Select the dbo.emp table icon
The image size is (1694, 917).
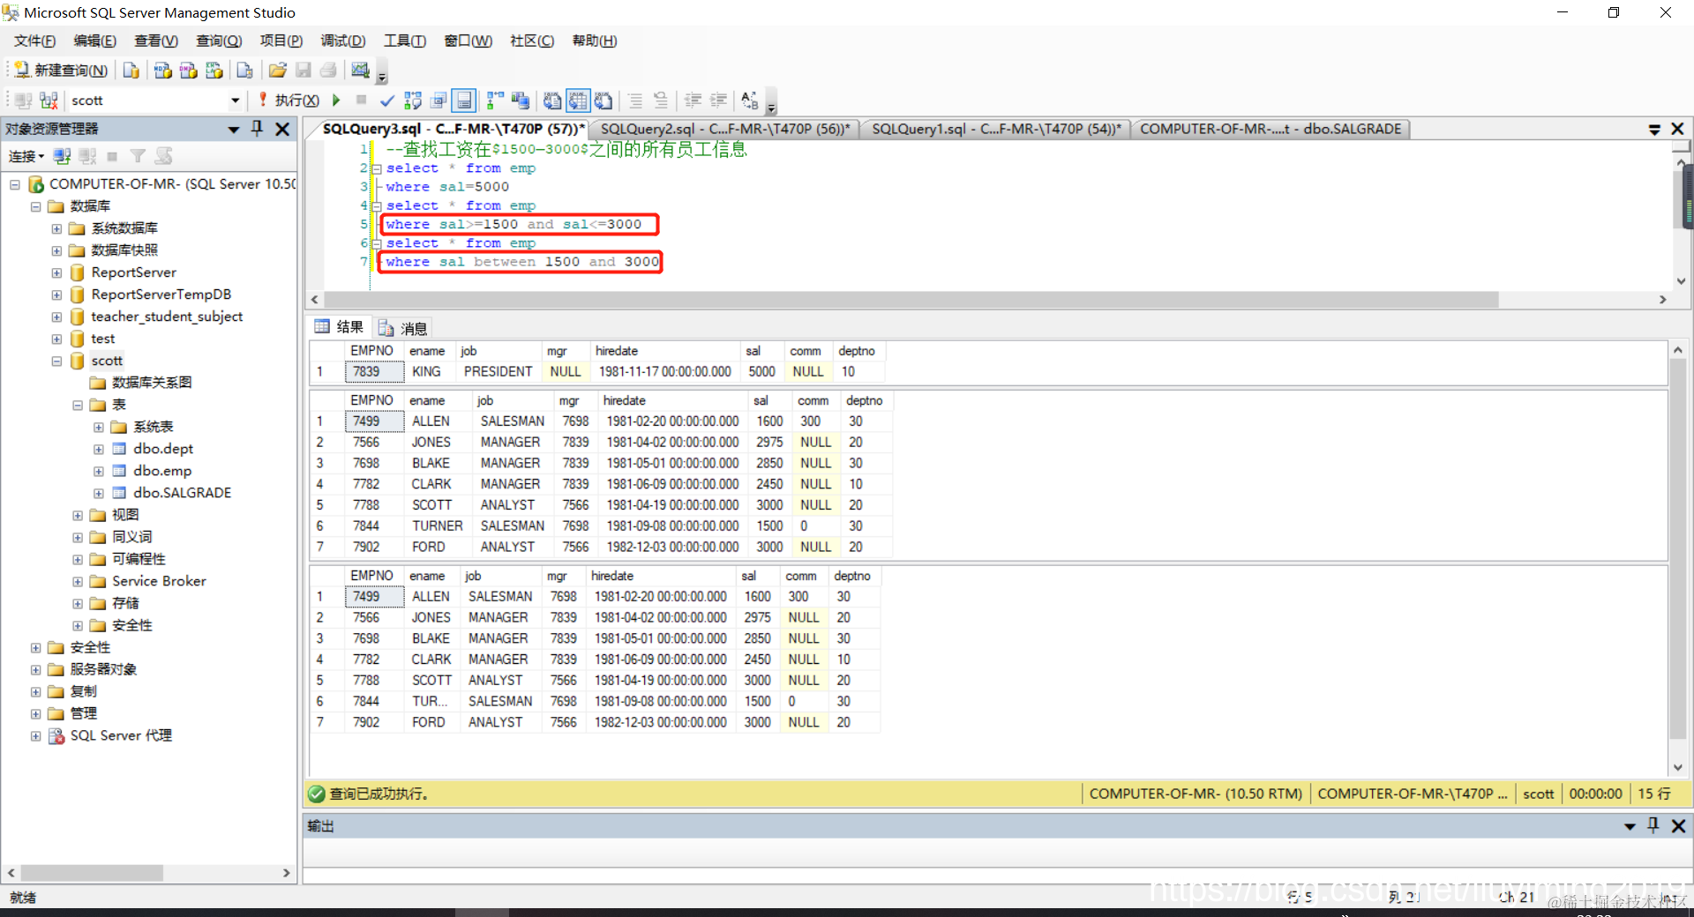tap(119, 471)
